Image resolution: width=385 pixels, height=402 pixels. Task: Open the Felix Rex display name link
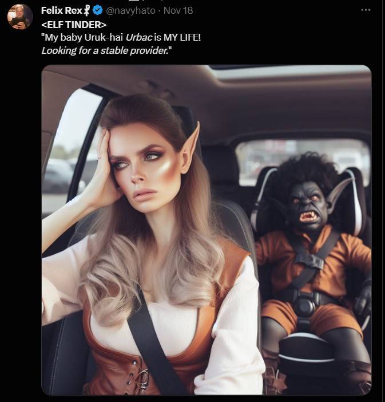click(61, 10)
